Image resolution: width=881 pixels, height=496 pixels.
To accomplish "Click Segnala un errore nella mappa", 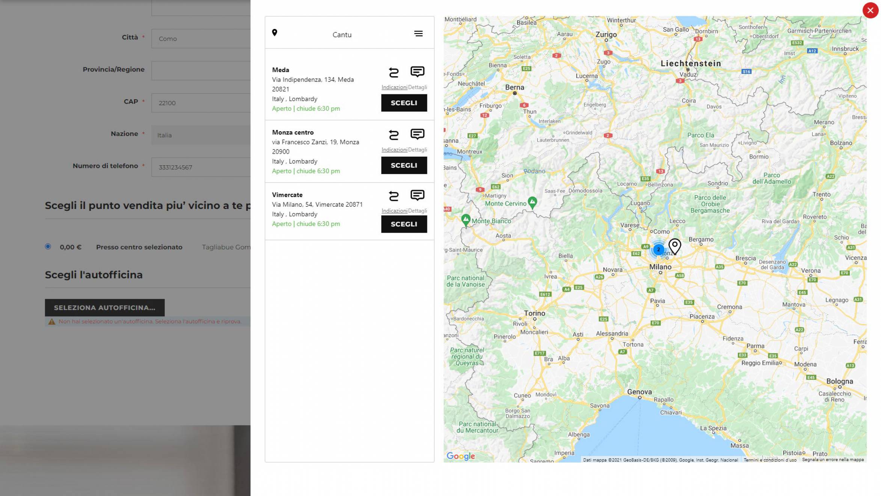I will tap(833, 460).
